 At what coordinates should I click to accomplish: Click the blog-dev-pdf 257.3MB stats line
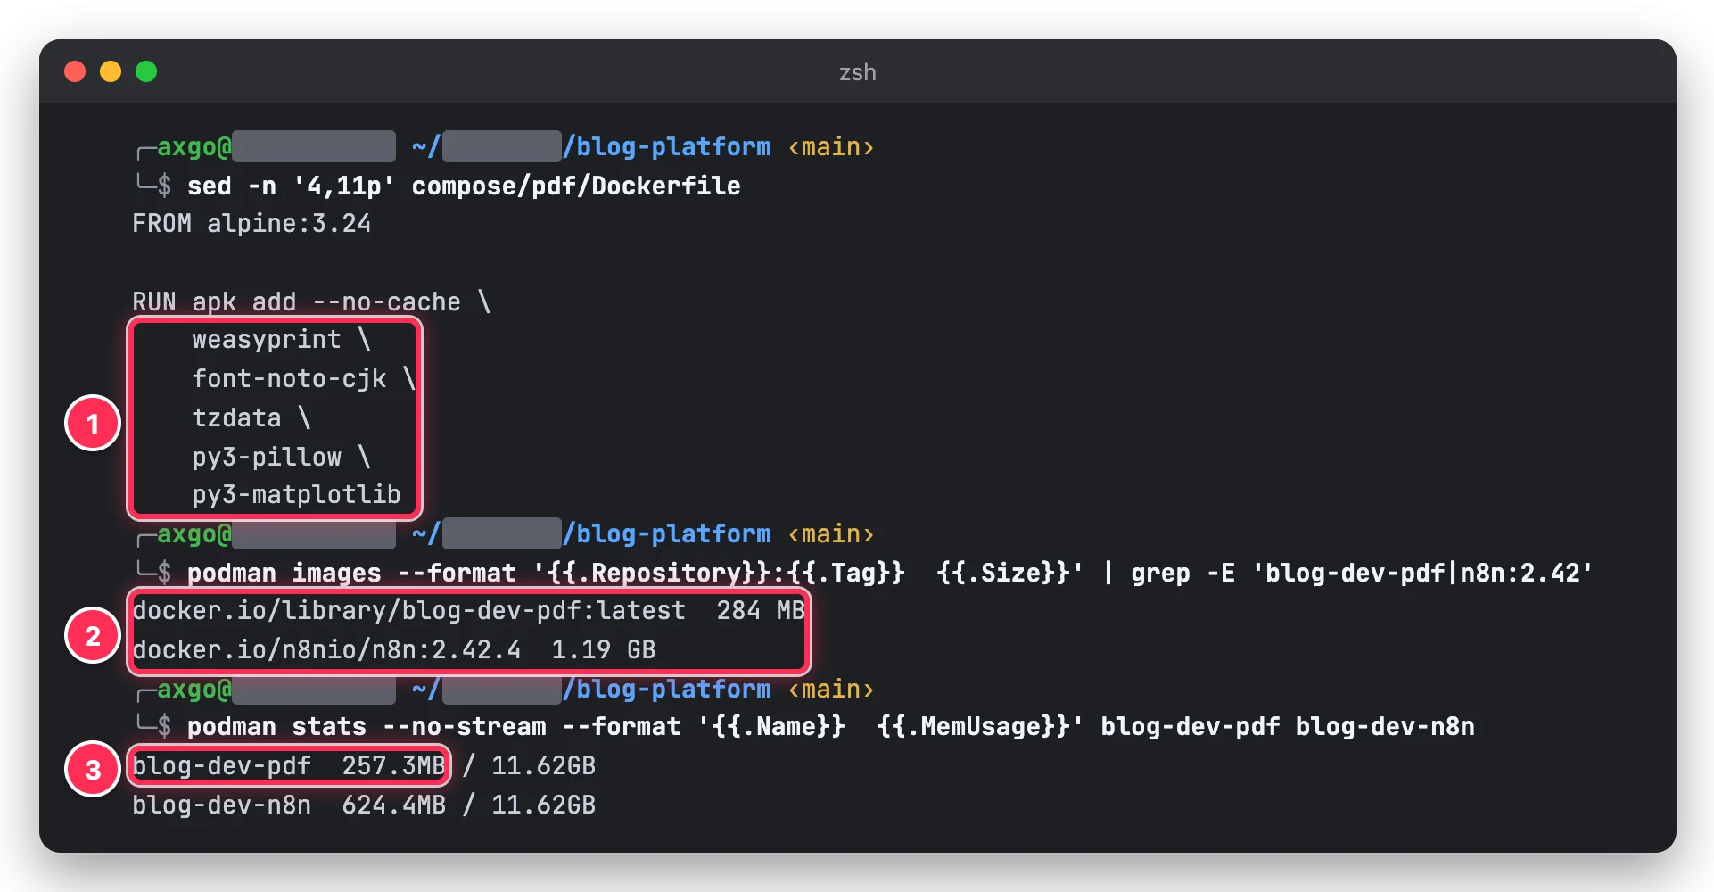364,765
